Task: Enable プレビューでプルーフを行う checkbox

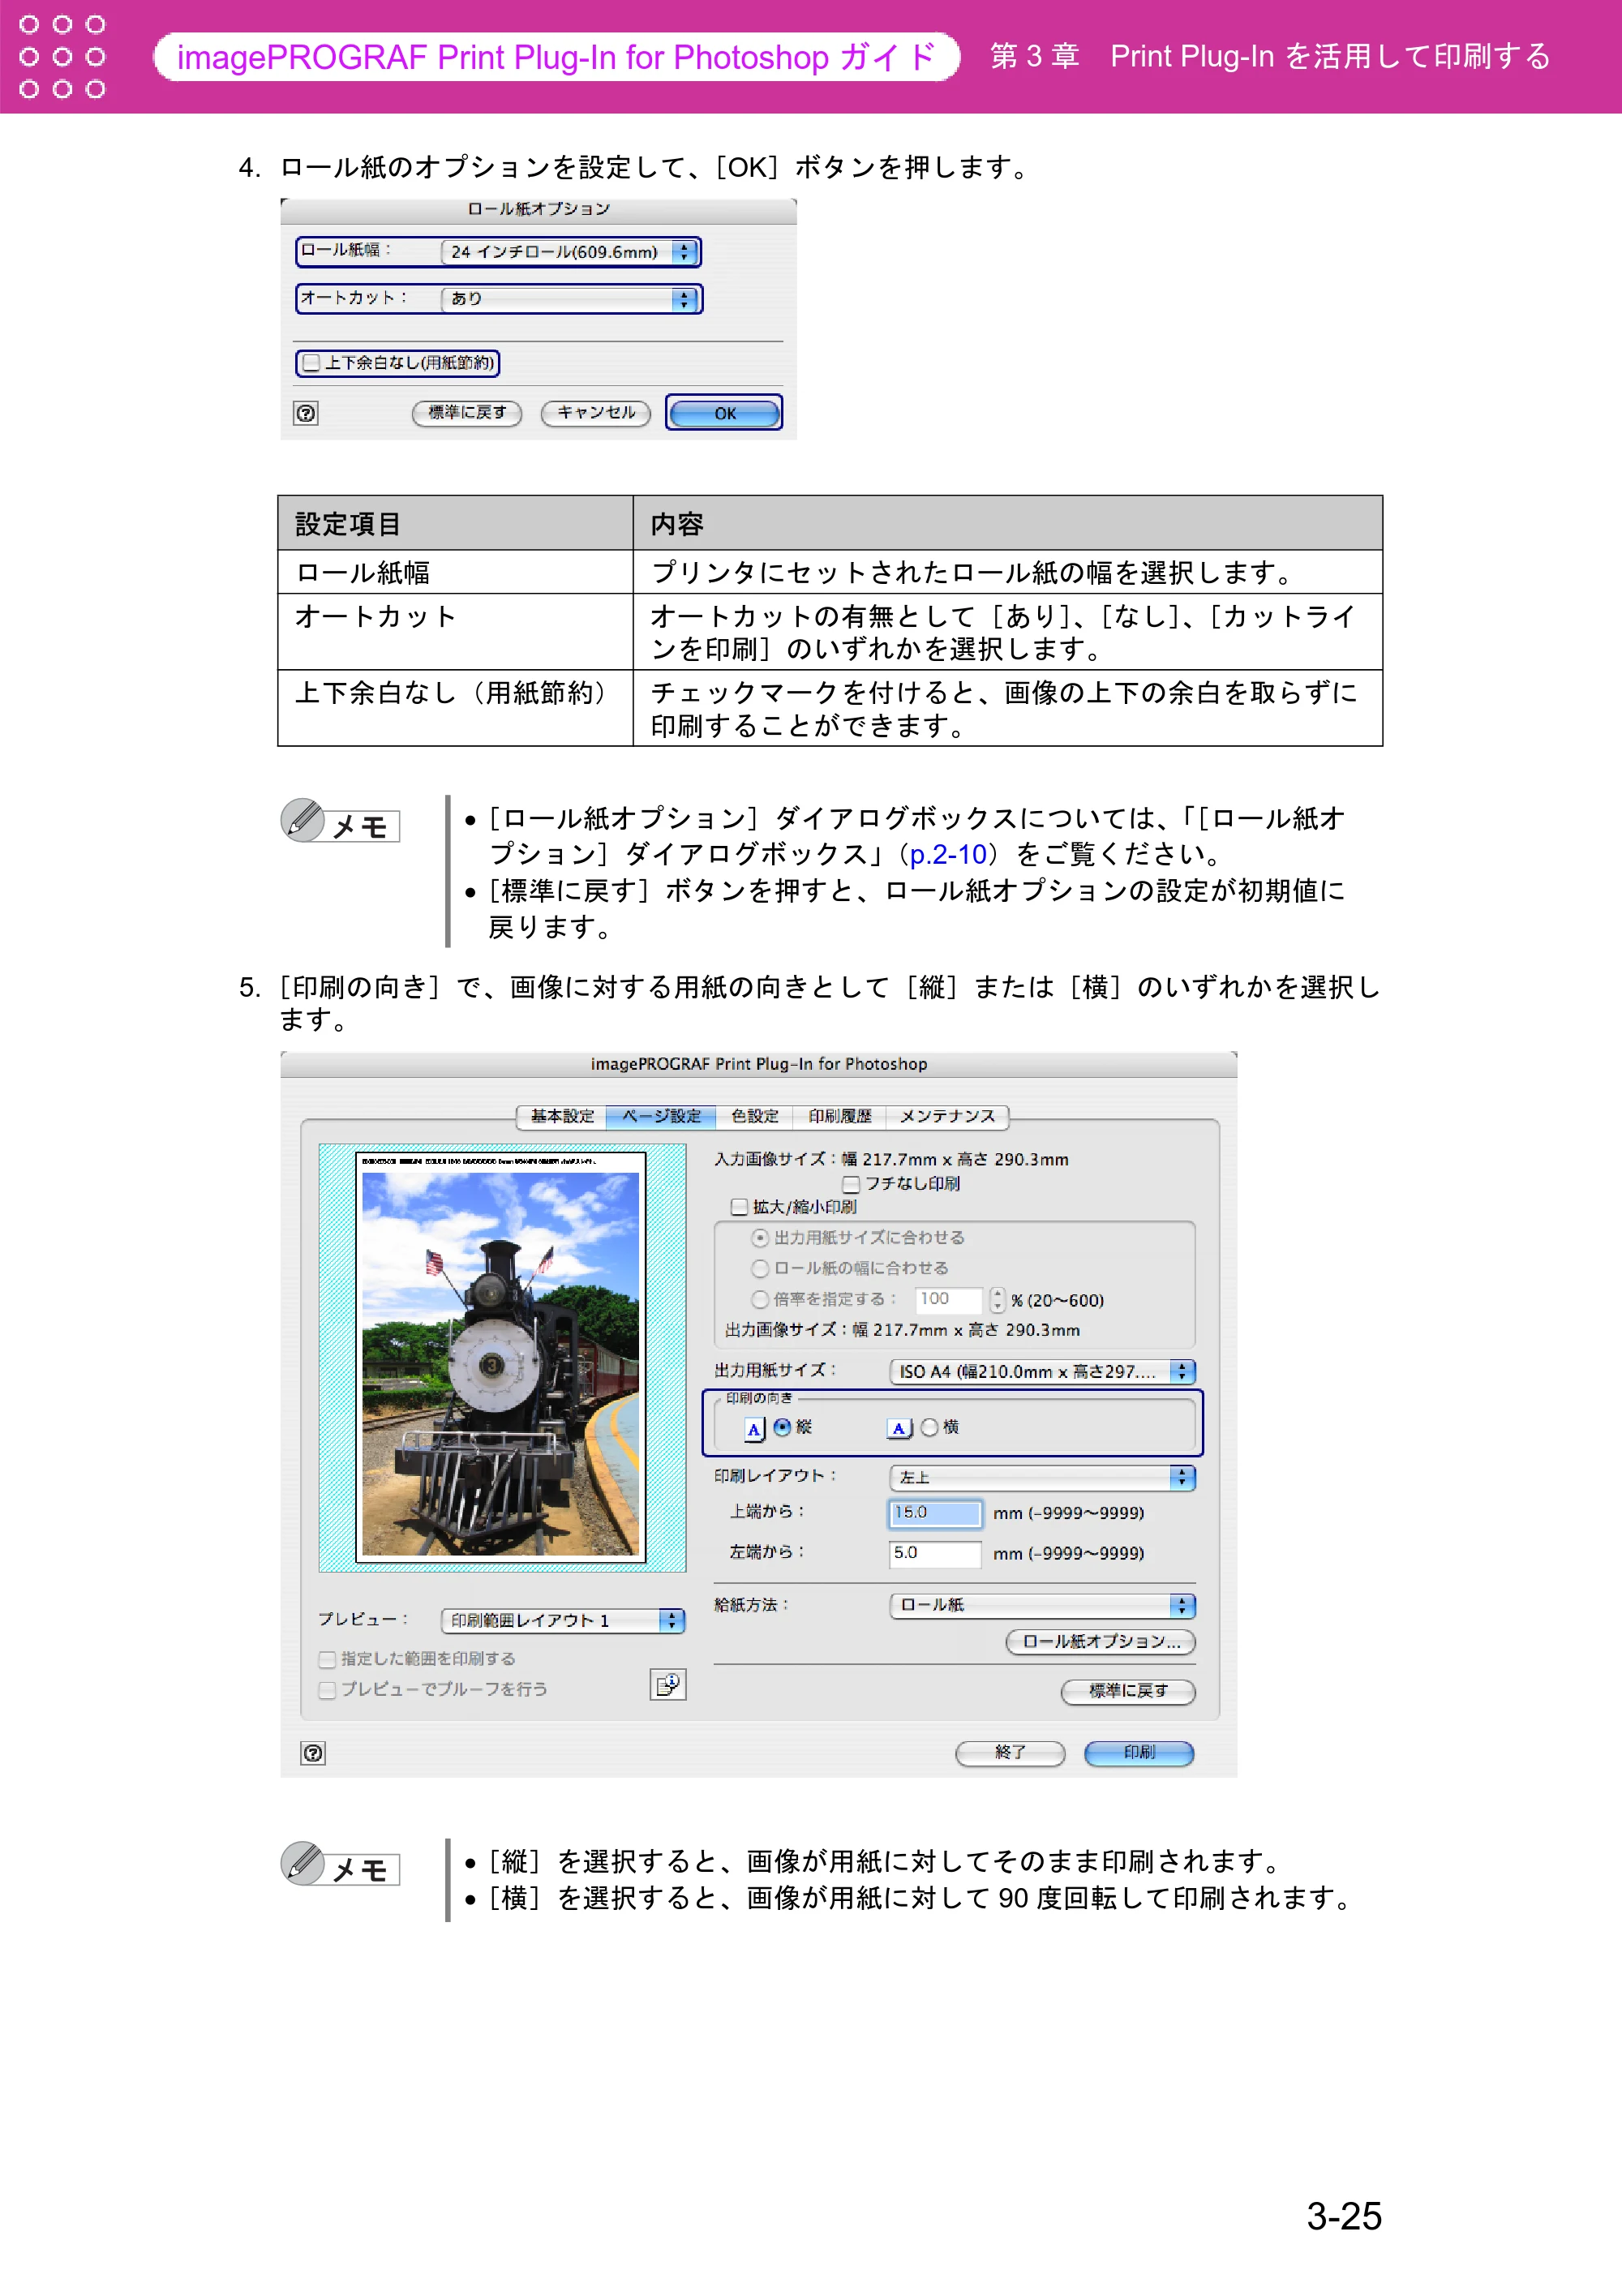Action: 327,1690
